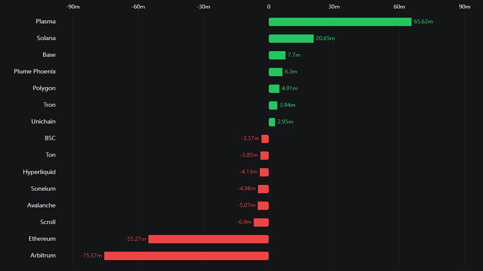Select the Hyperliquid bar

264,172
